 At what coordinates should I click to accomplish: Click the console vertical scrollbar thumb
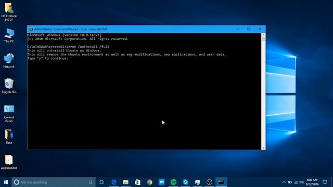(x=263, y=39)
